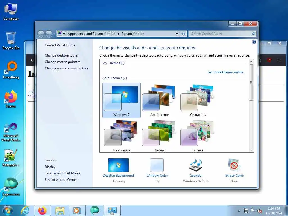
Task: Open the Windows Start menu
Action: click(8, 210)
